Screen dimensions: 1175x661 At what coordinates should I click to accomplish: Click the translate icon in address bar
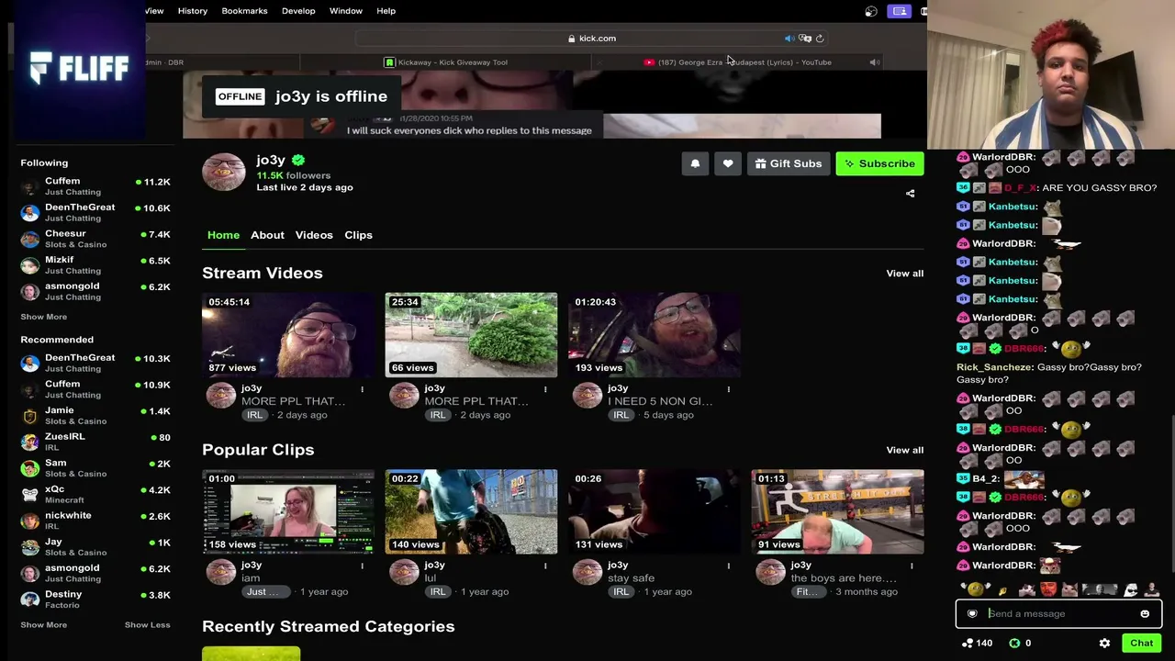(805, 39)
